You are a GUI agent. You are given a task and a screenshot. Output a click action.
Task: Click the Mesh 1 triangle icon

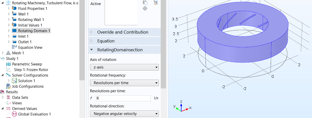pyautogui.click(x=8, y=53)
